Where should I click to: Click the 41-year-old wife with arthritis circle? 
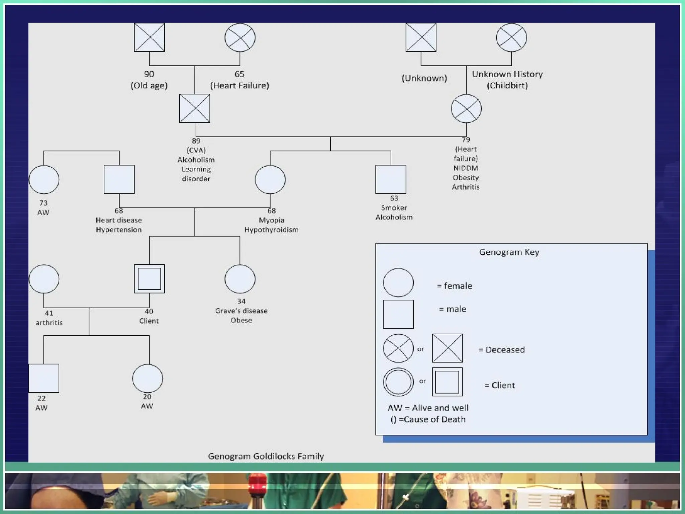point(44,279)
